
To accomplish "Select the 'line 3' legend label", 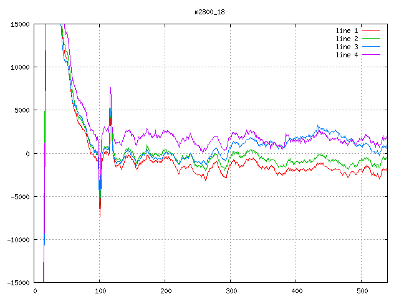I will (347, 47).
